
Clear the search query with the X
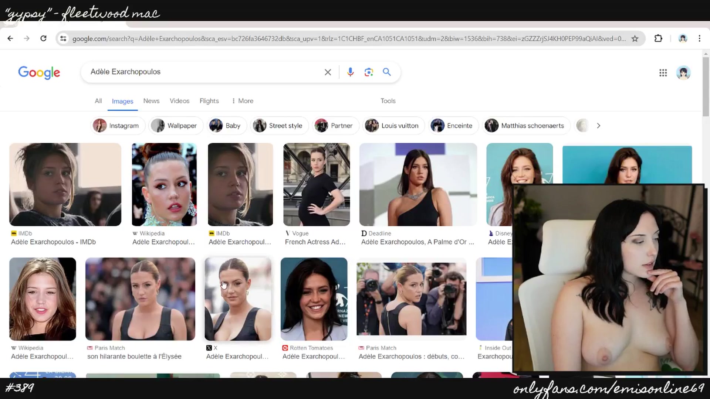(328, 72)
